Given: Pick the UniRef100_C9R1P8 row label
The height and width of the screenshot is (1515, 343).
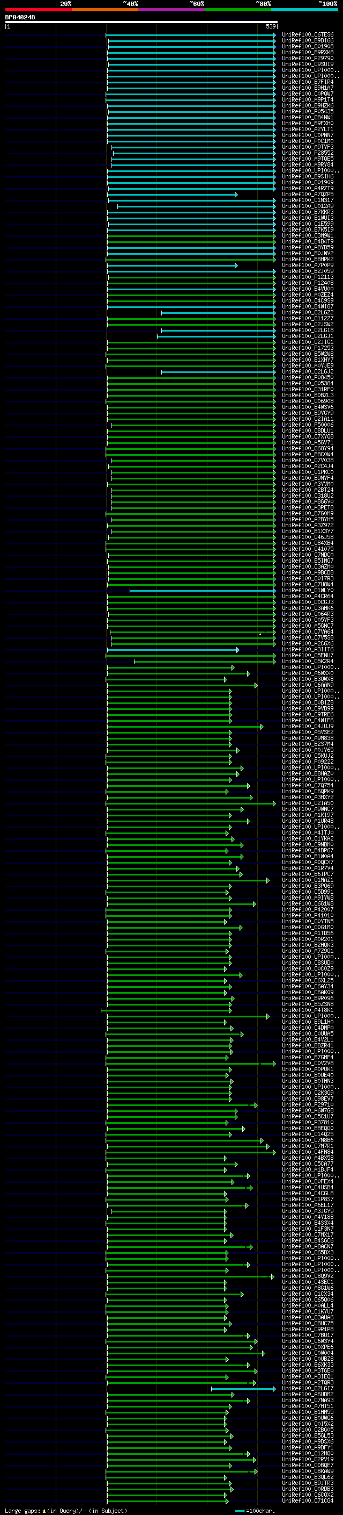Looking at the screenshot, I should (308, 1329).
